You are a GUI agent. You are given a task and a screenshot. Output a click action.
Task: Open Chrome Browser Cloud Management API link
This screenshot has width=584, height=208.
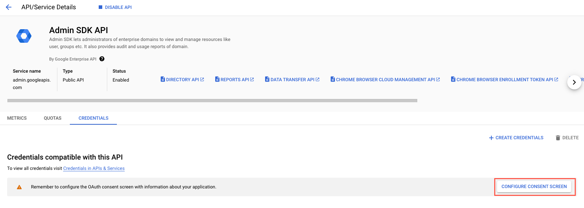pyautogui.click(x=385, y=79)
